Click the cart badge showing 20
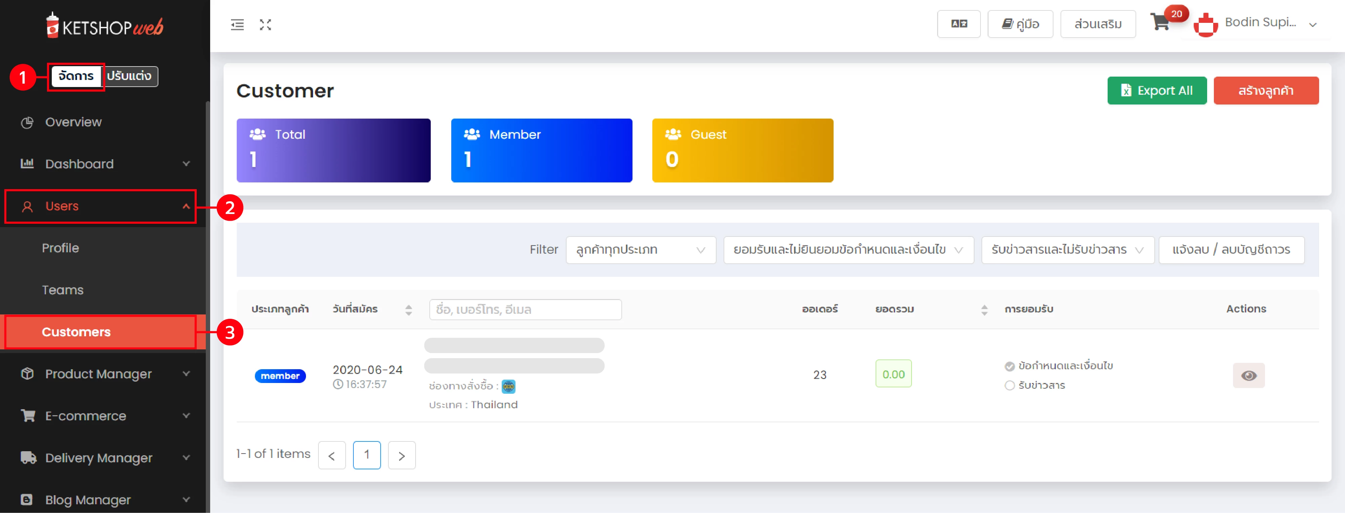 (1176, 13)
